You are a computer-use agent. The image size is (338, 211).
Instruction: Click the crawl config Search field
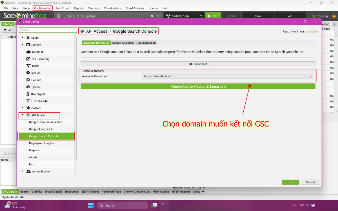(x=48, y=30)
